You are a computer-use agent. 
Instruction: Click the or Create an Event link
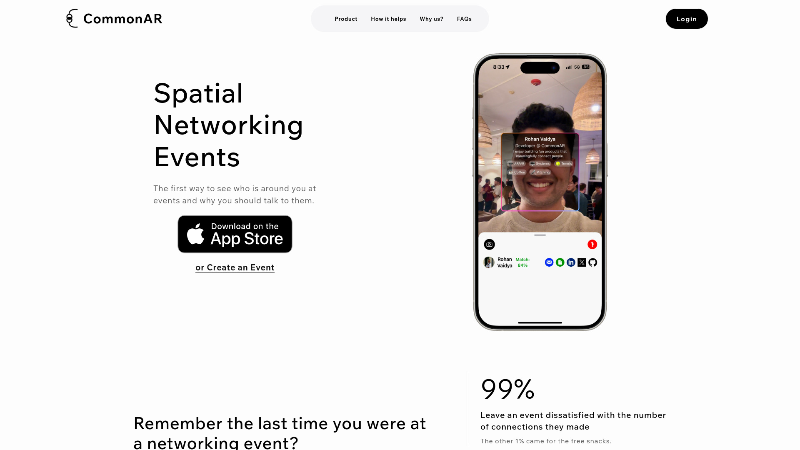pyautogui.click(x=235, y=267)
